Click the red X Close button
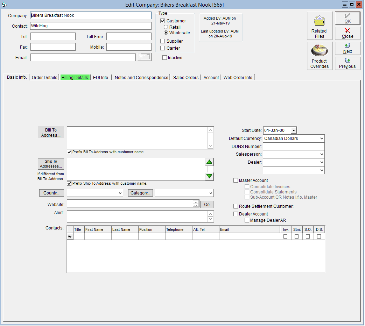The width and height of the screenshot is (365, 326). point(347,33)
